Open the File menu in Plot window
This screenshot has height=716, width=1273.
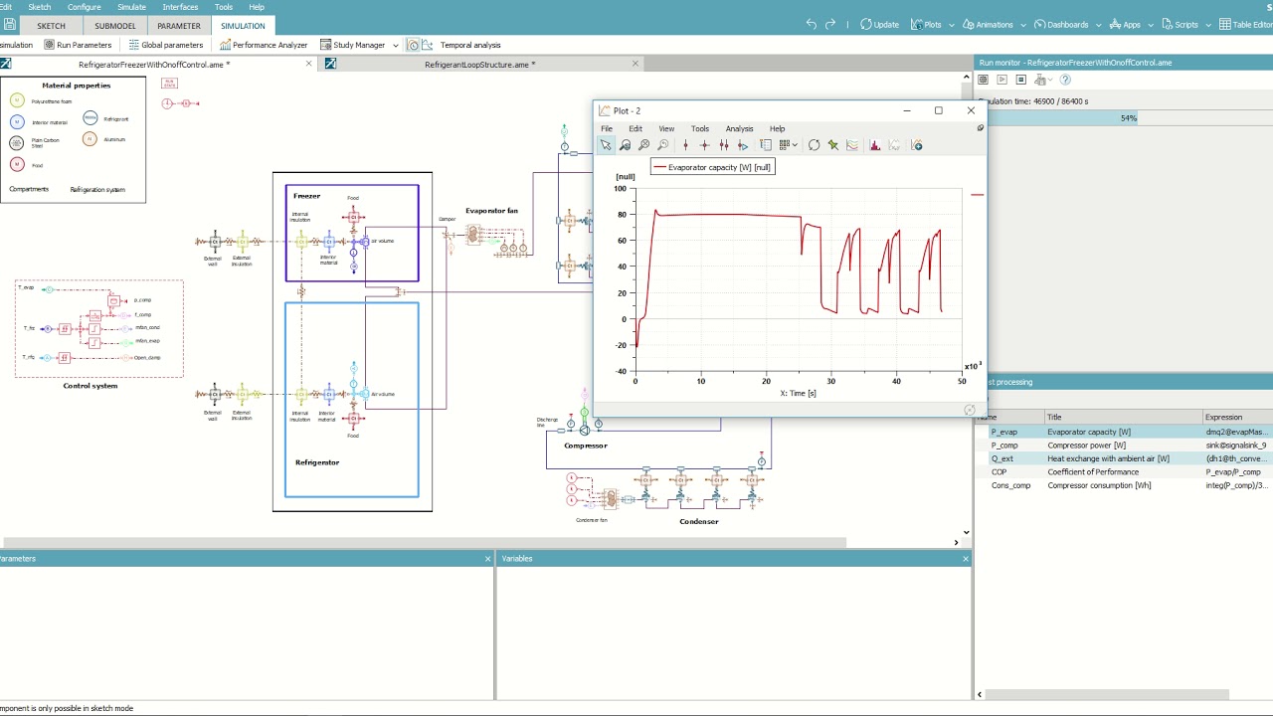[x=607, y=128]
